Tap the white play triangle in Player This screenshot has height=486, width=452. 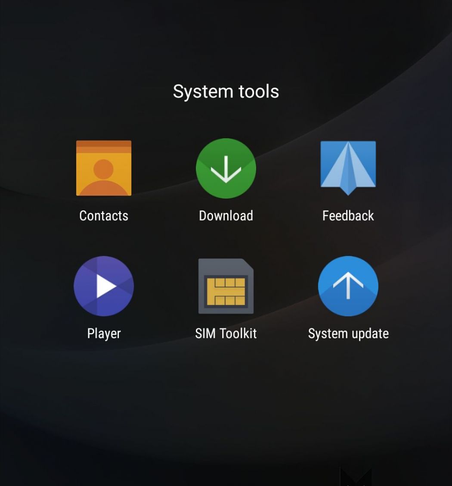click(106, 286)
